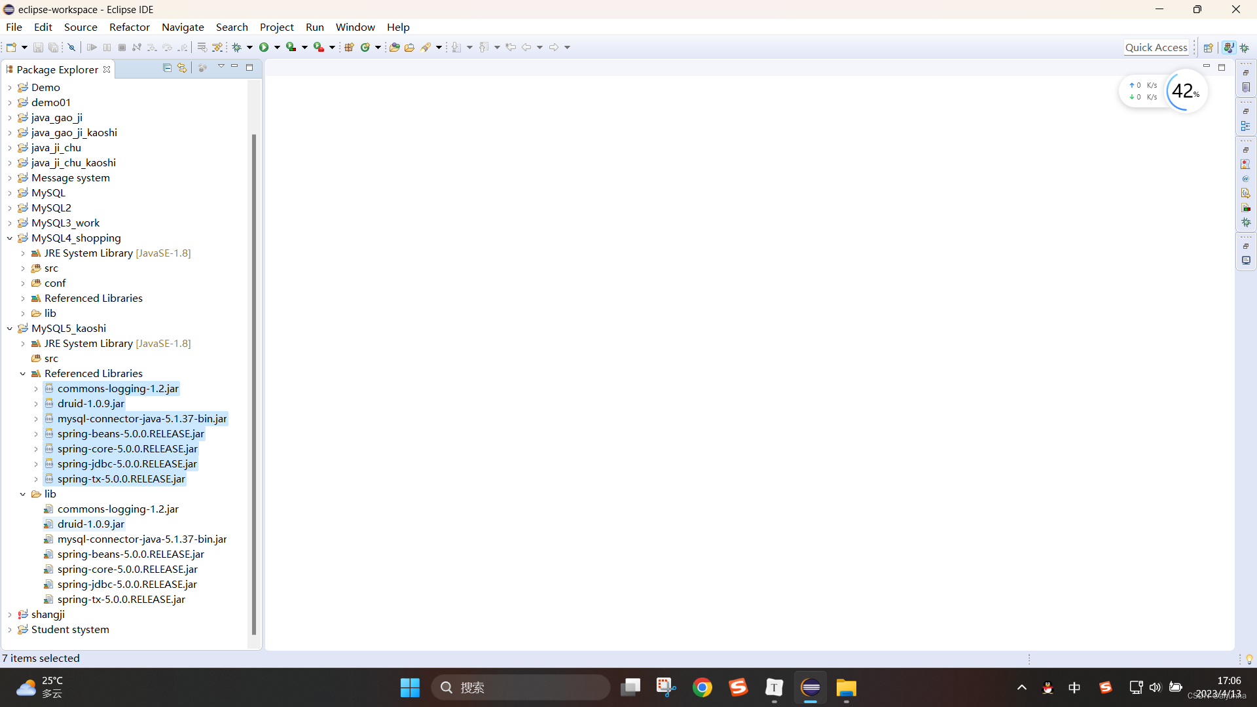Click the Coverage launch icon
The width and height of the screenshot is (1257, 707).
coord(291,47)
